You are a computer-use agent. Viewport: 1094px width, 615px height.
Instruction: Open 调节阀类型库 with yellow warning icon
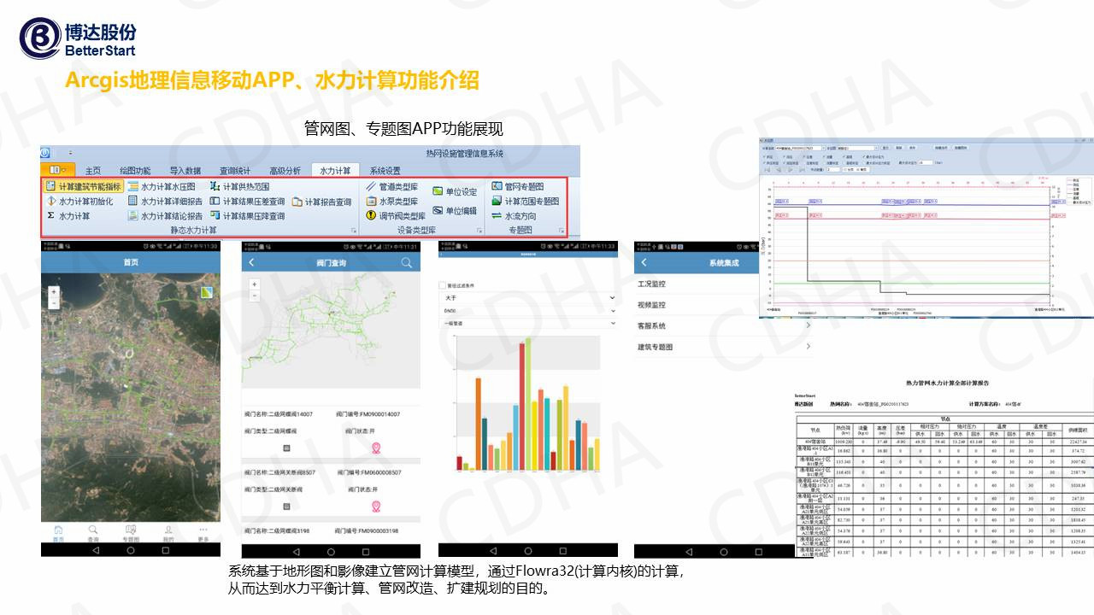(x=371, y=216)
